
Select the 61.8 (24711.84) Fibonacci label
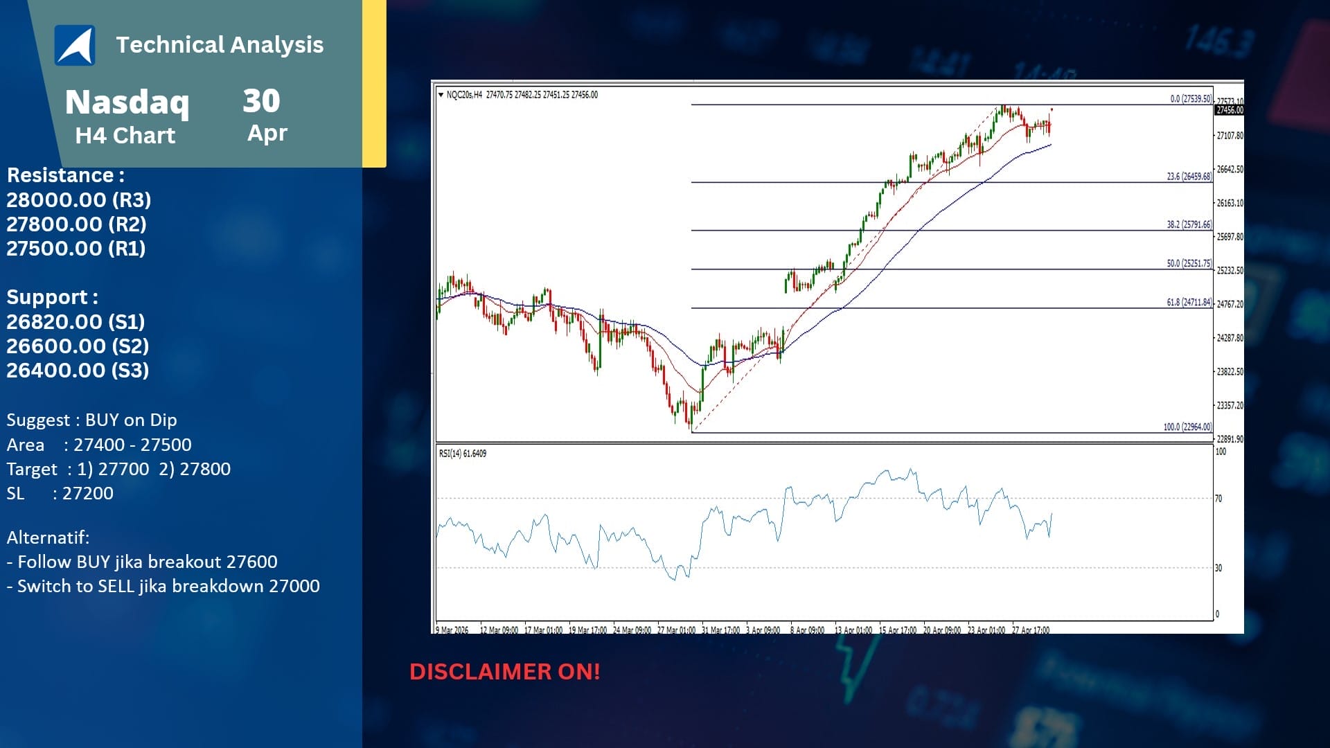(1189, 302)
